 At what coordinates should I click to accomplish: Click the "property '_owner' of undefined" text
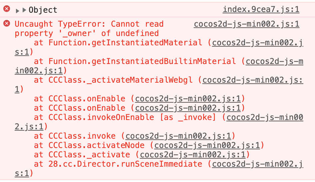87,33
